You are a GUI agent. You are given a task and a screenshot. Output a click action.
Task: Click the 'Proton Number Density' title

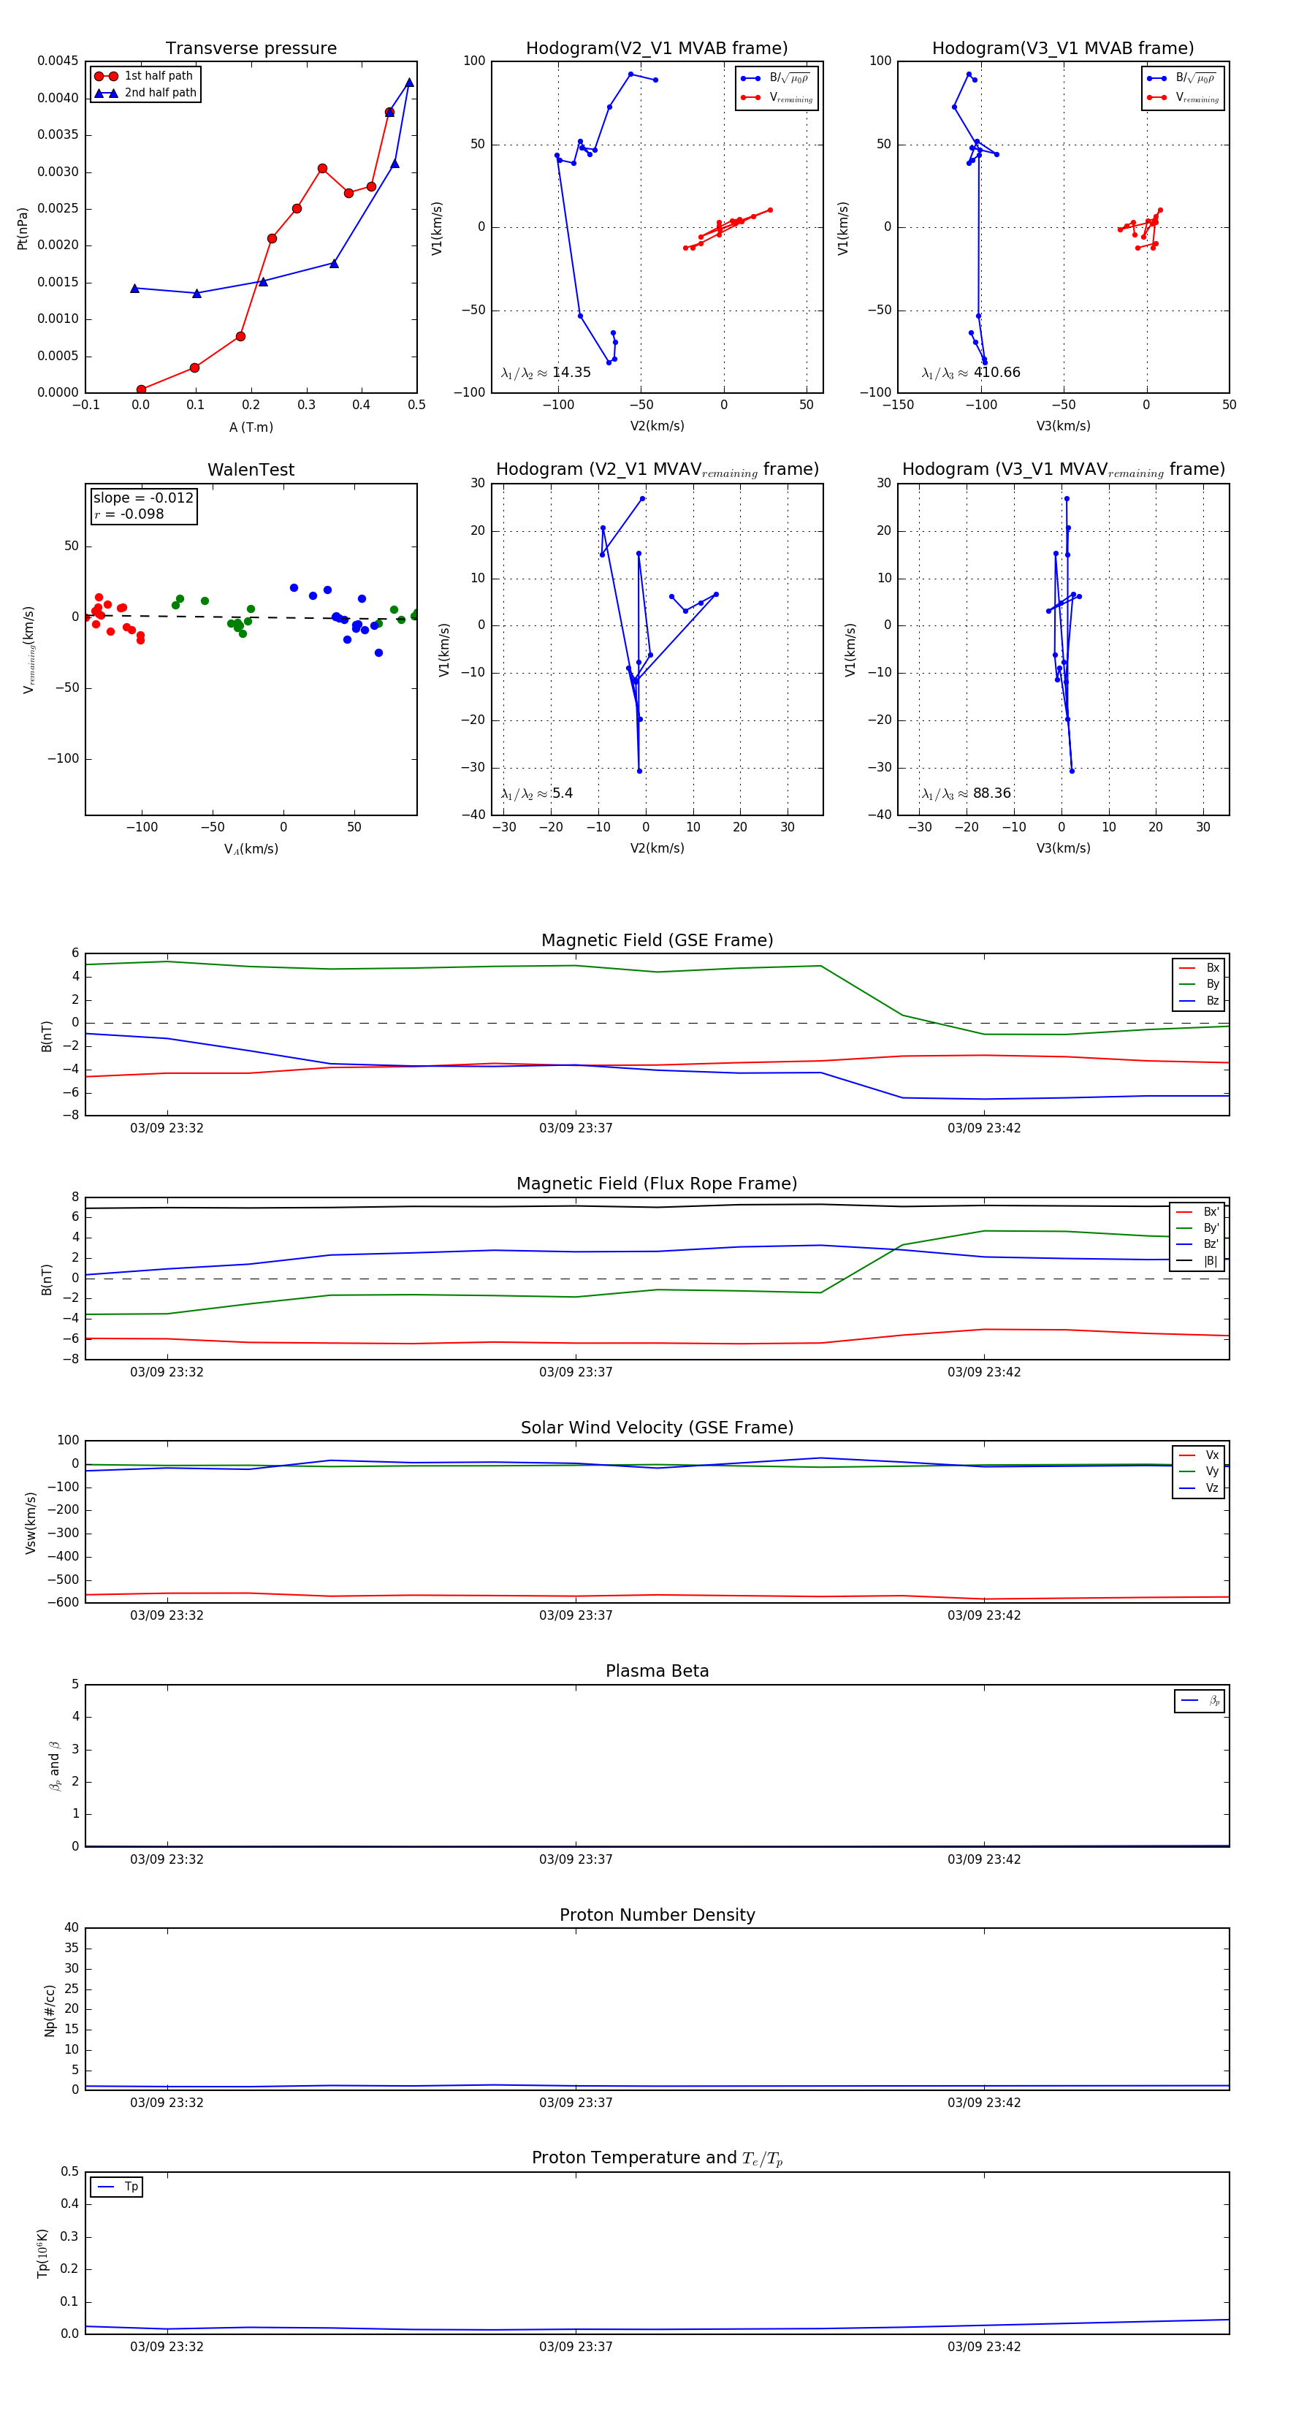[657, 1915]
